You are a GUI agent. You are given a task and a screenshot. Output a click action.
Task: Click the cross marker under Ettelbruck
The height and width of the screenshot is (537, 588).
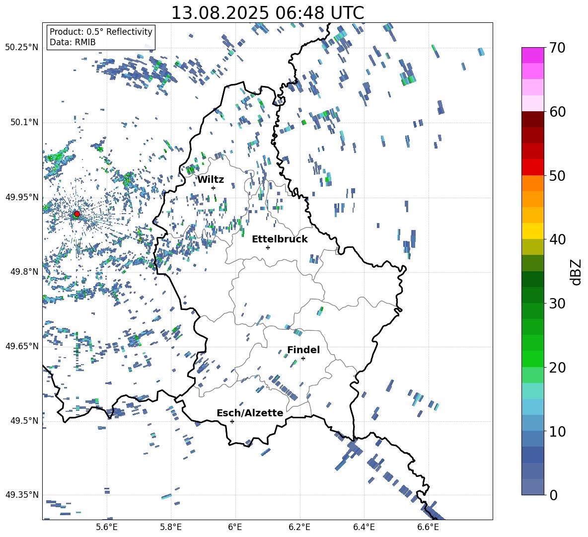(x=268, y=247)
